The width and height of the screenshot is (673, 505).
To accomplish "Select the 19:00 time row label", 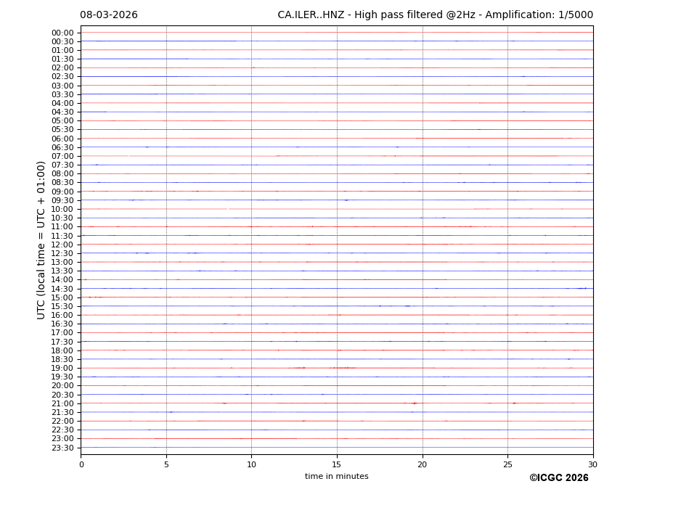I will point(62,369).
